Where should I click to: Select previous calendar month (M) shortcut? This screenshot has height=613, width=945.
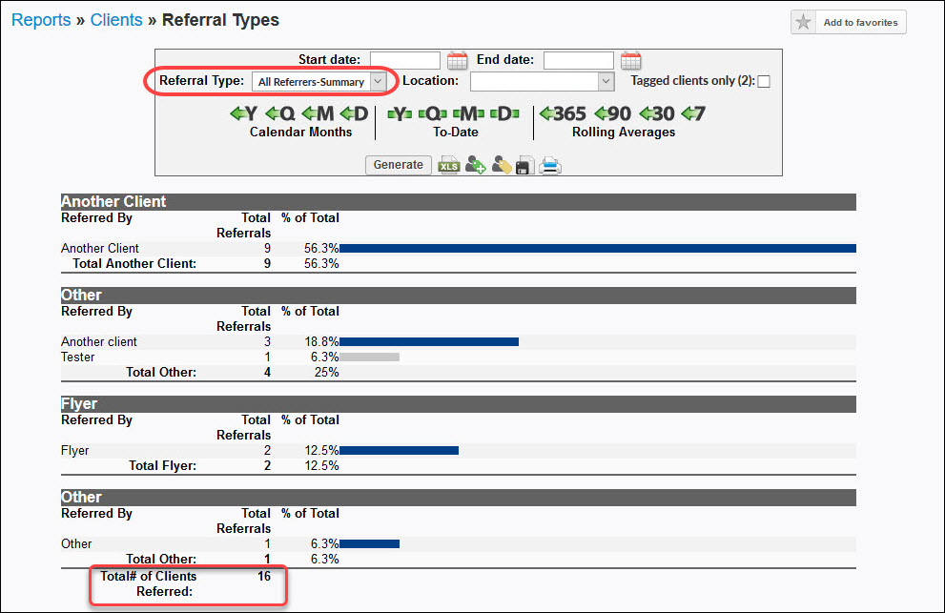click(x=318, y=113)
